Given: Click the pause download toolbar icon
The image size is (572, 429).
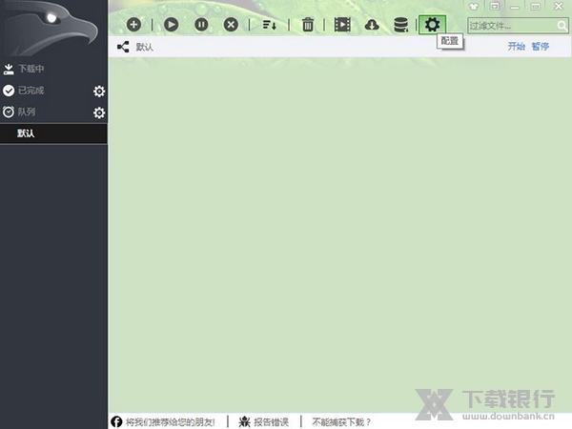Looking at the screenshot, I should pos(201,25).
